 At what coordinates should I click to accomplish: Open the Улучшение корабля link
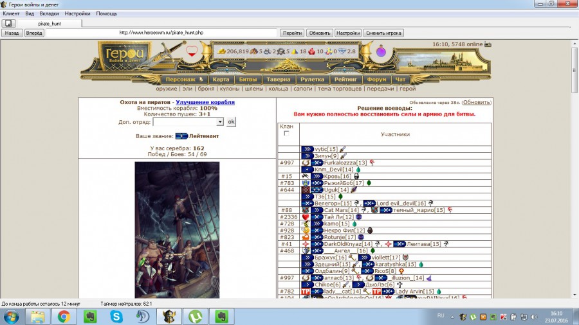205,102
